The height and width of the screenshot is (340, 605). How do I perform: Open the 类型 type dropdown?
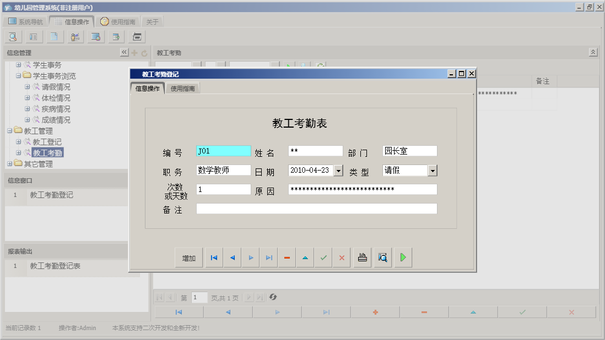click(433, 171)
